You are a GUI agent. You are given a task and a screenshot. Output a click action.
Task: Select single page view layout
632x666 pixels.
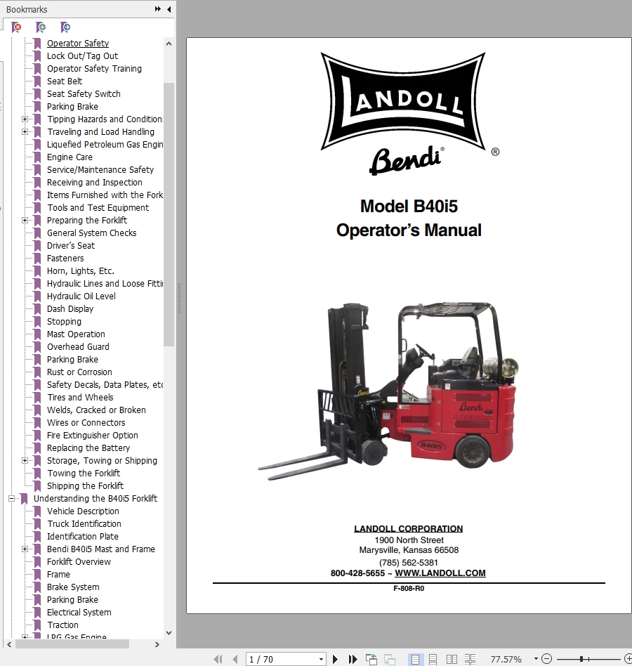pyautogui.click(x=415, y=659)
